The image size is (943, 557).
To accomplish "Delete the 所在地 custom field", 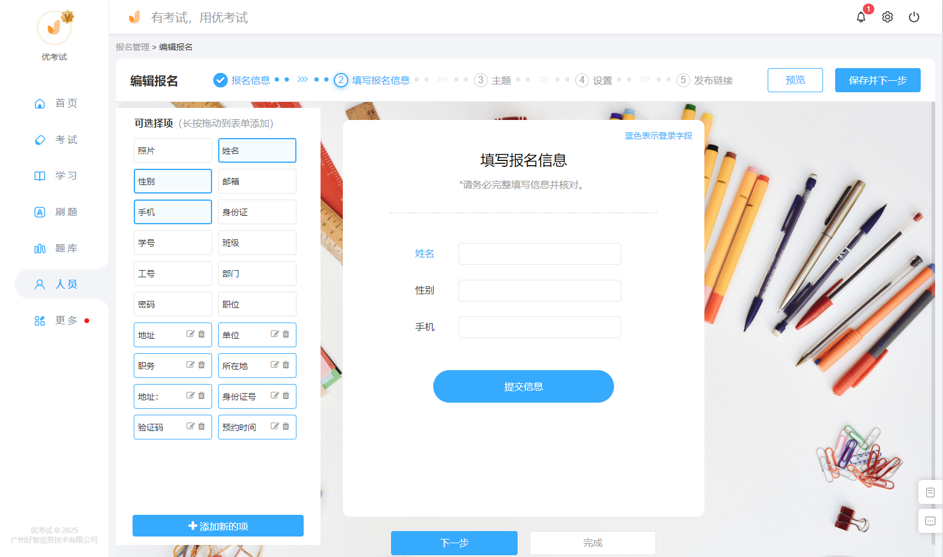I will point(286,365).
